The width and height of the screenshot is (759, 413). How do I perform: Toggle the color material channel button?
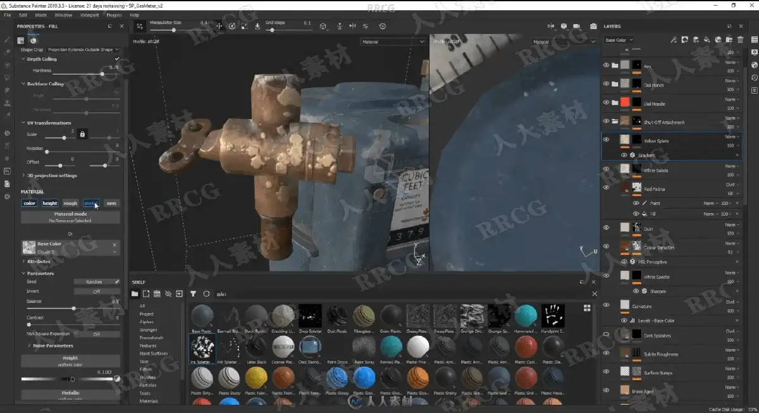pyautogui.click(x=30, y=204)
